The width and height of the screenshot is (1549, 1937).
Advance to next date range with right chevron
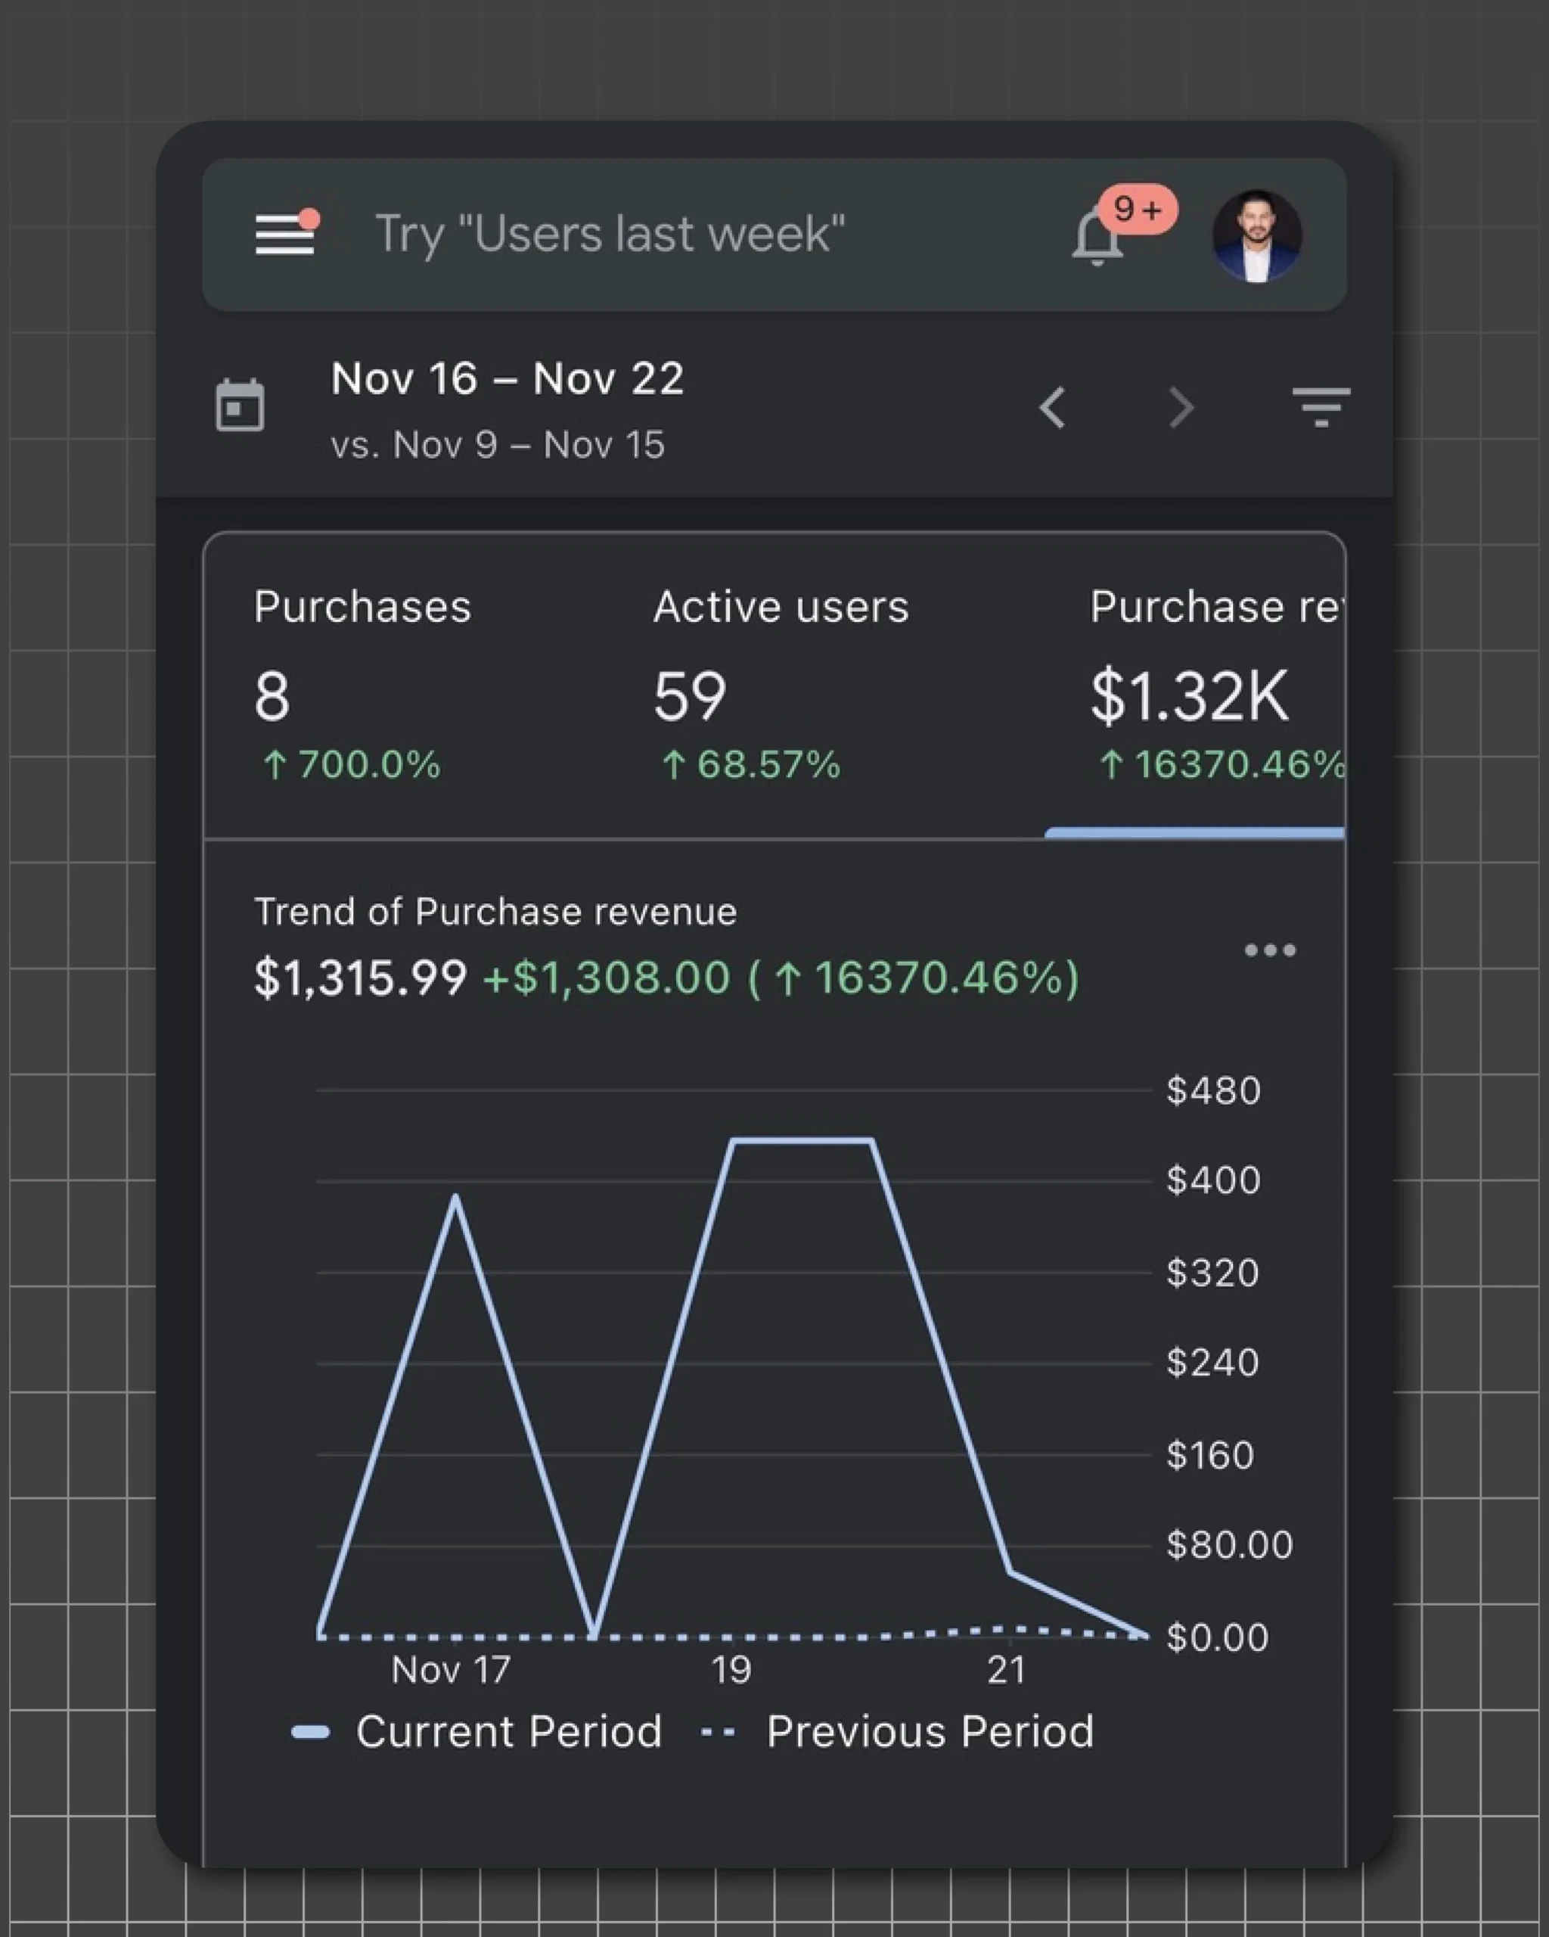click(x=1181, y=409)
